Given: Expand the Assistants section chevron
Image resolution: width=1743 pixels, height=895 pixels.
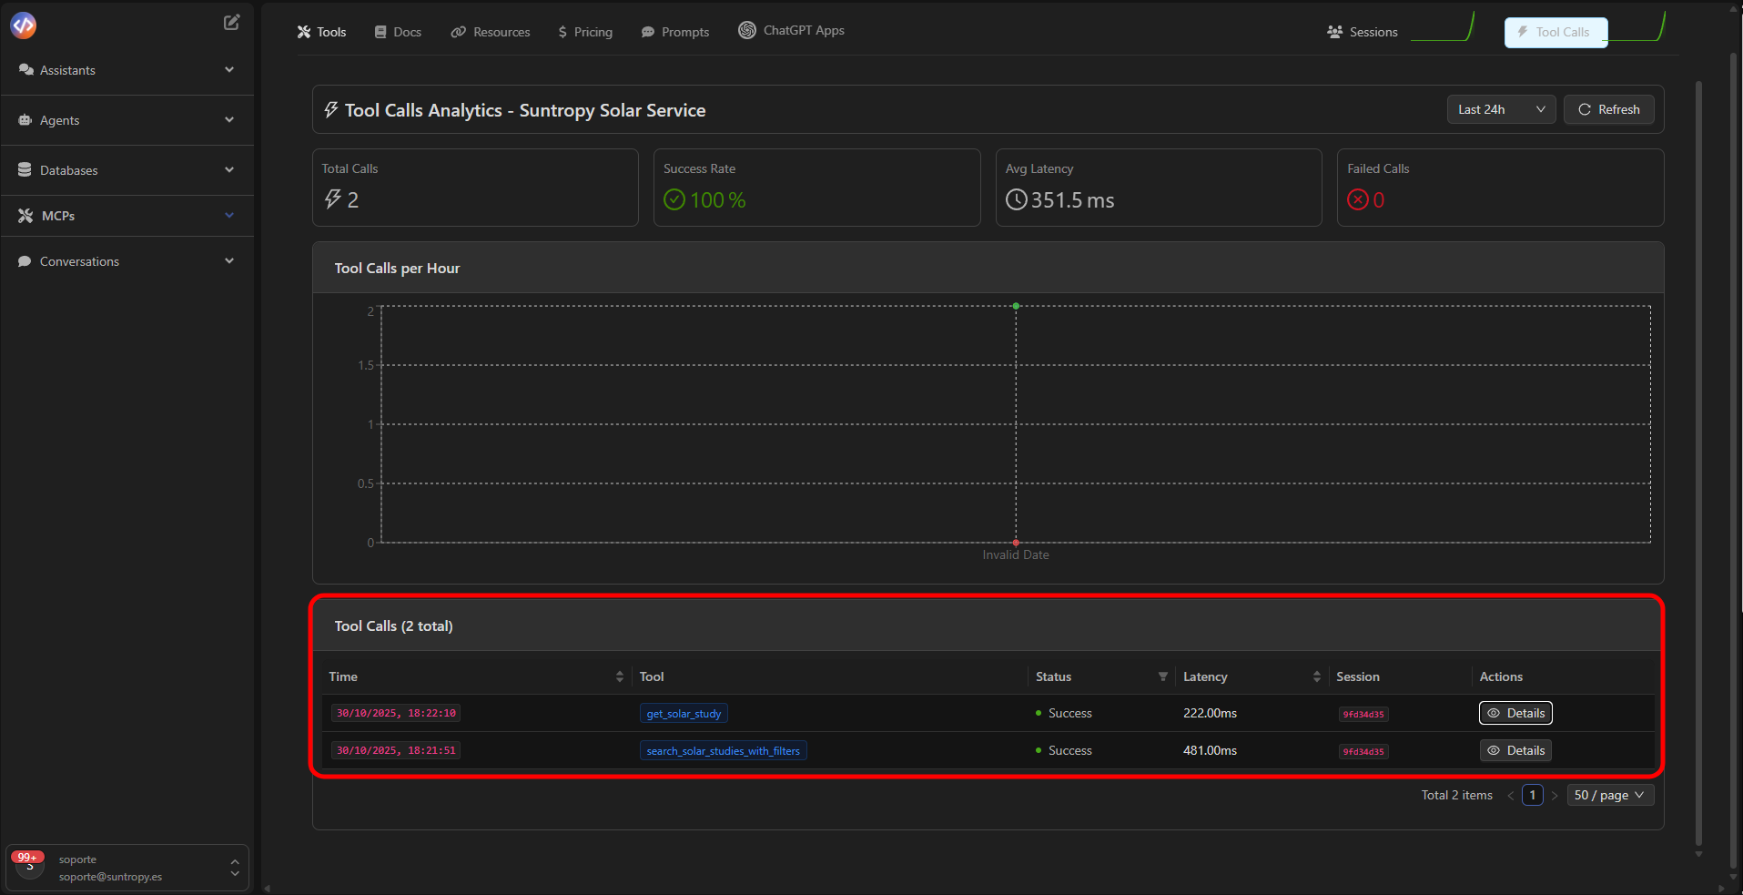Looking at the screenshot, I should (x=229, y=69).
